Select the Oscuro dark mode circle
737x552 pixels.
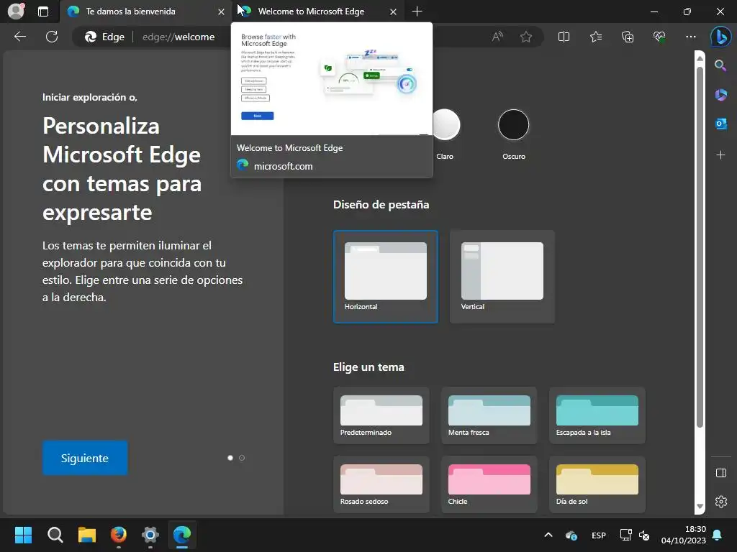513,125
